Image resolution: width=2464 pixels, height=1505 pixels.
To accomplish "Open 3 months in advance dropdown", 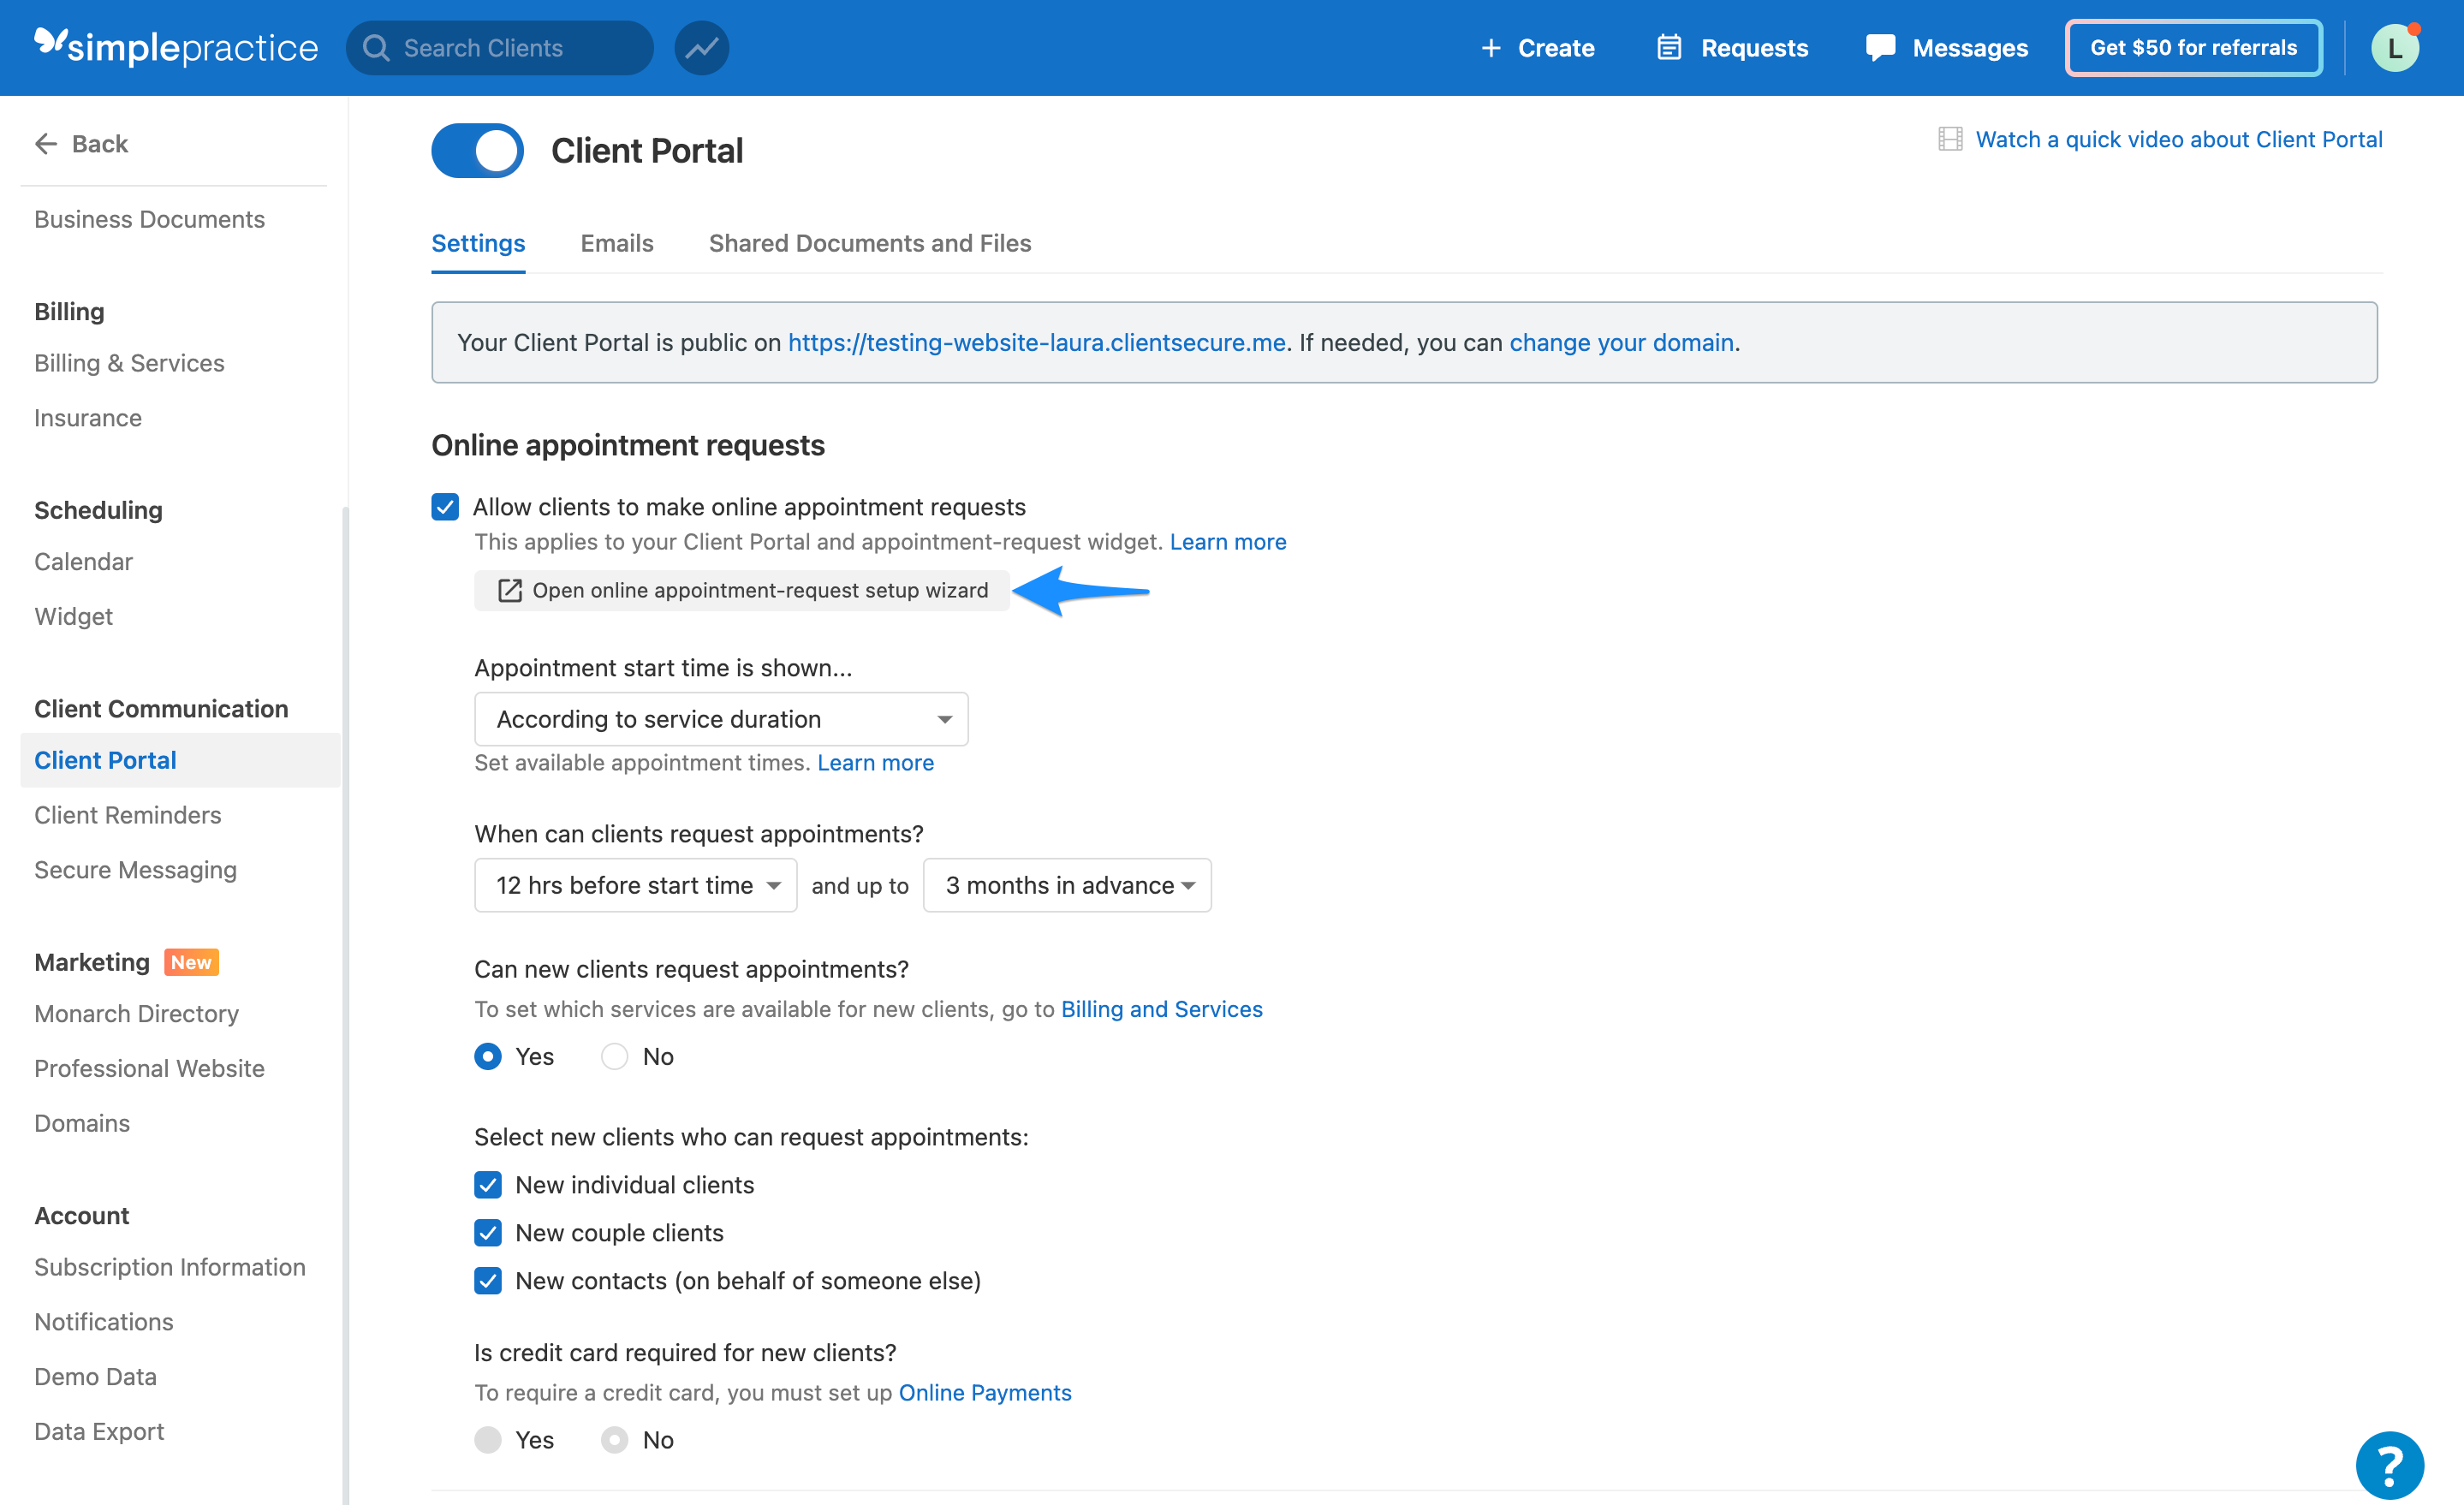I will 1067,885.
